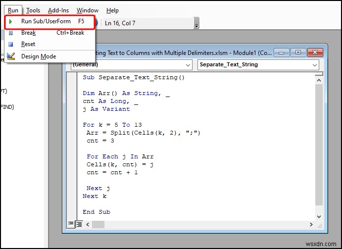The image size is (342, 249).
Task: Click the code window scroll down arrow
Action: [x=319, y=216]
